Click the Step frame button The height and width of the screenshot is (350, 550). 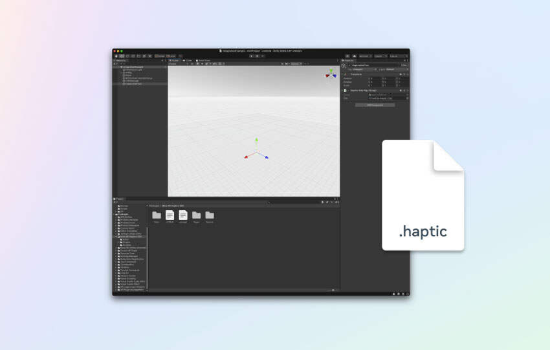click(x=262, y=56)
